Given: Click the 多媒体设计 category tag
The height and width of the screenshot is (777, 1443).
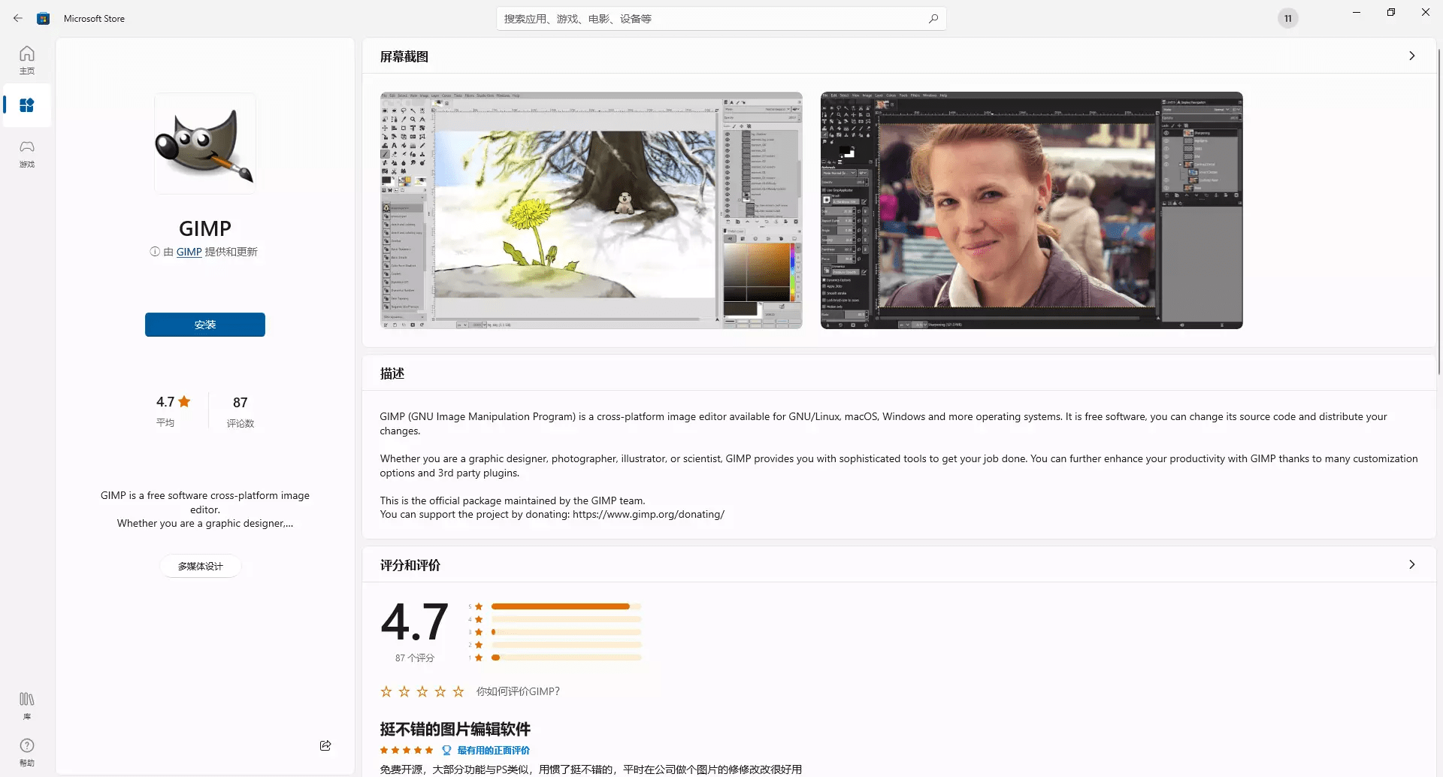Looking at the screenshot, I should [x=201, y=566].
